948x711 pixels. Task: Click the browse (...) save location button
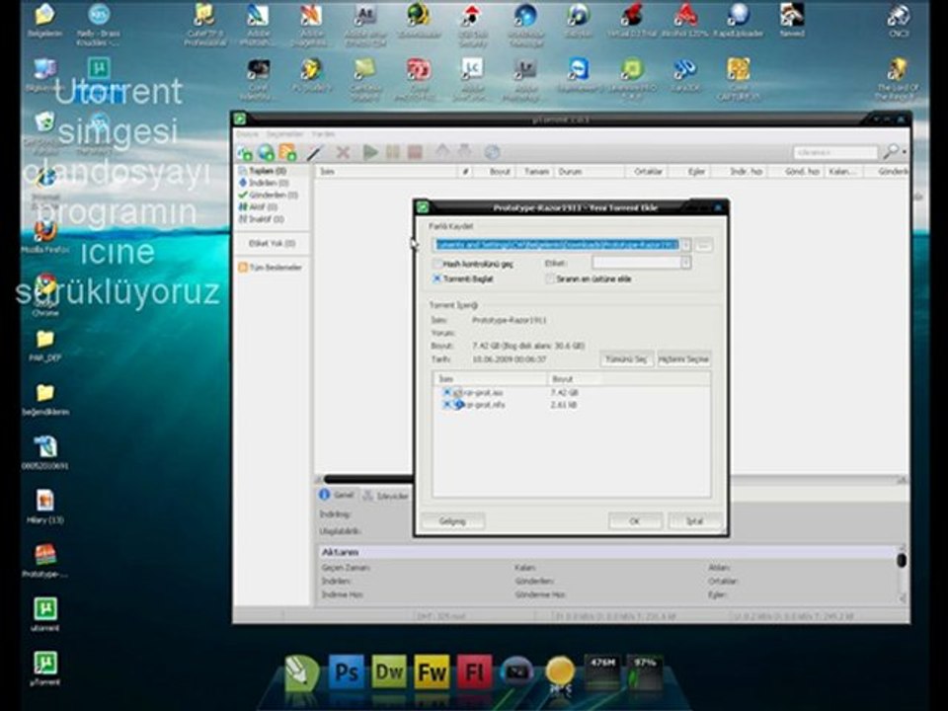click(703, 245)
